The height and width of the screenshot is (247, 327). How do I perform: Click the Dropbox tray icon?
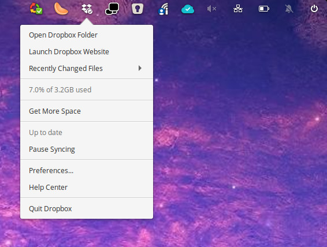[x=87, y=9]
